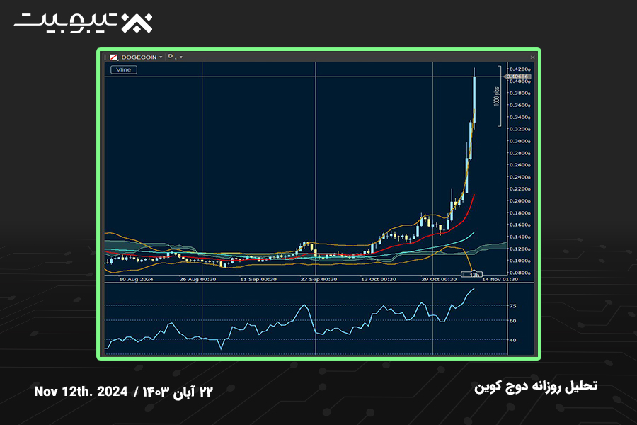Click the 0.40686 current price label
The image size is (637, 425).
(x=517, y=76)
